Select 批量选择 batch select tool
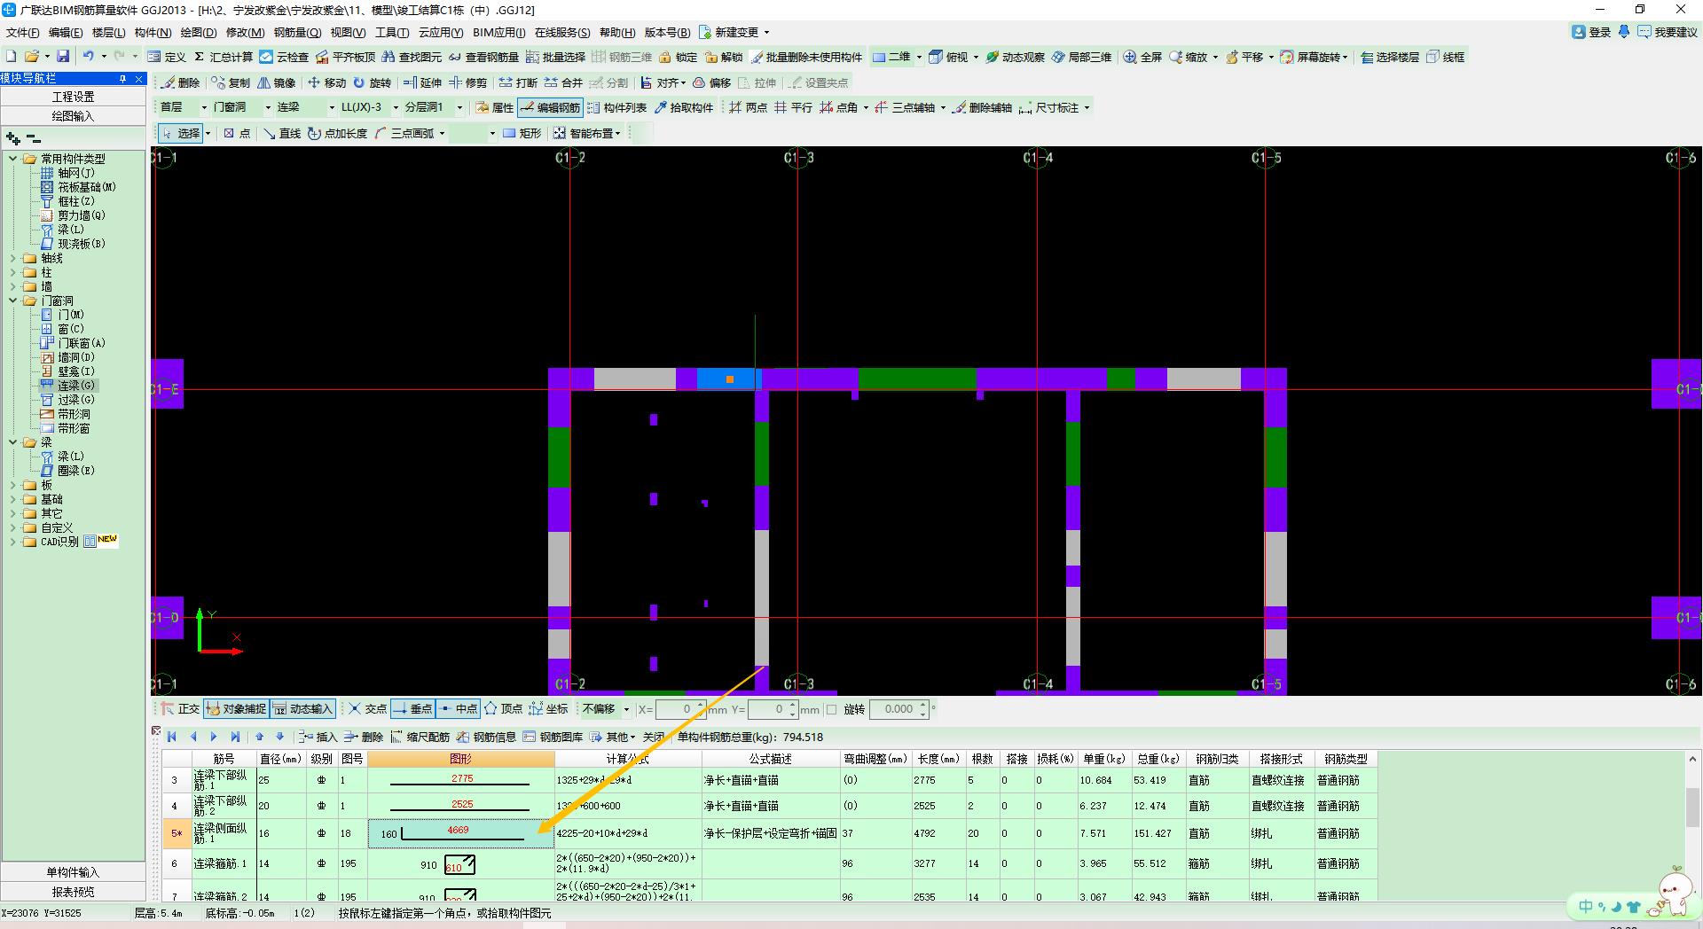The width and height of the screenshot is (1703, 929). point(556,57)
